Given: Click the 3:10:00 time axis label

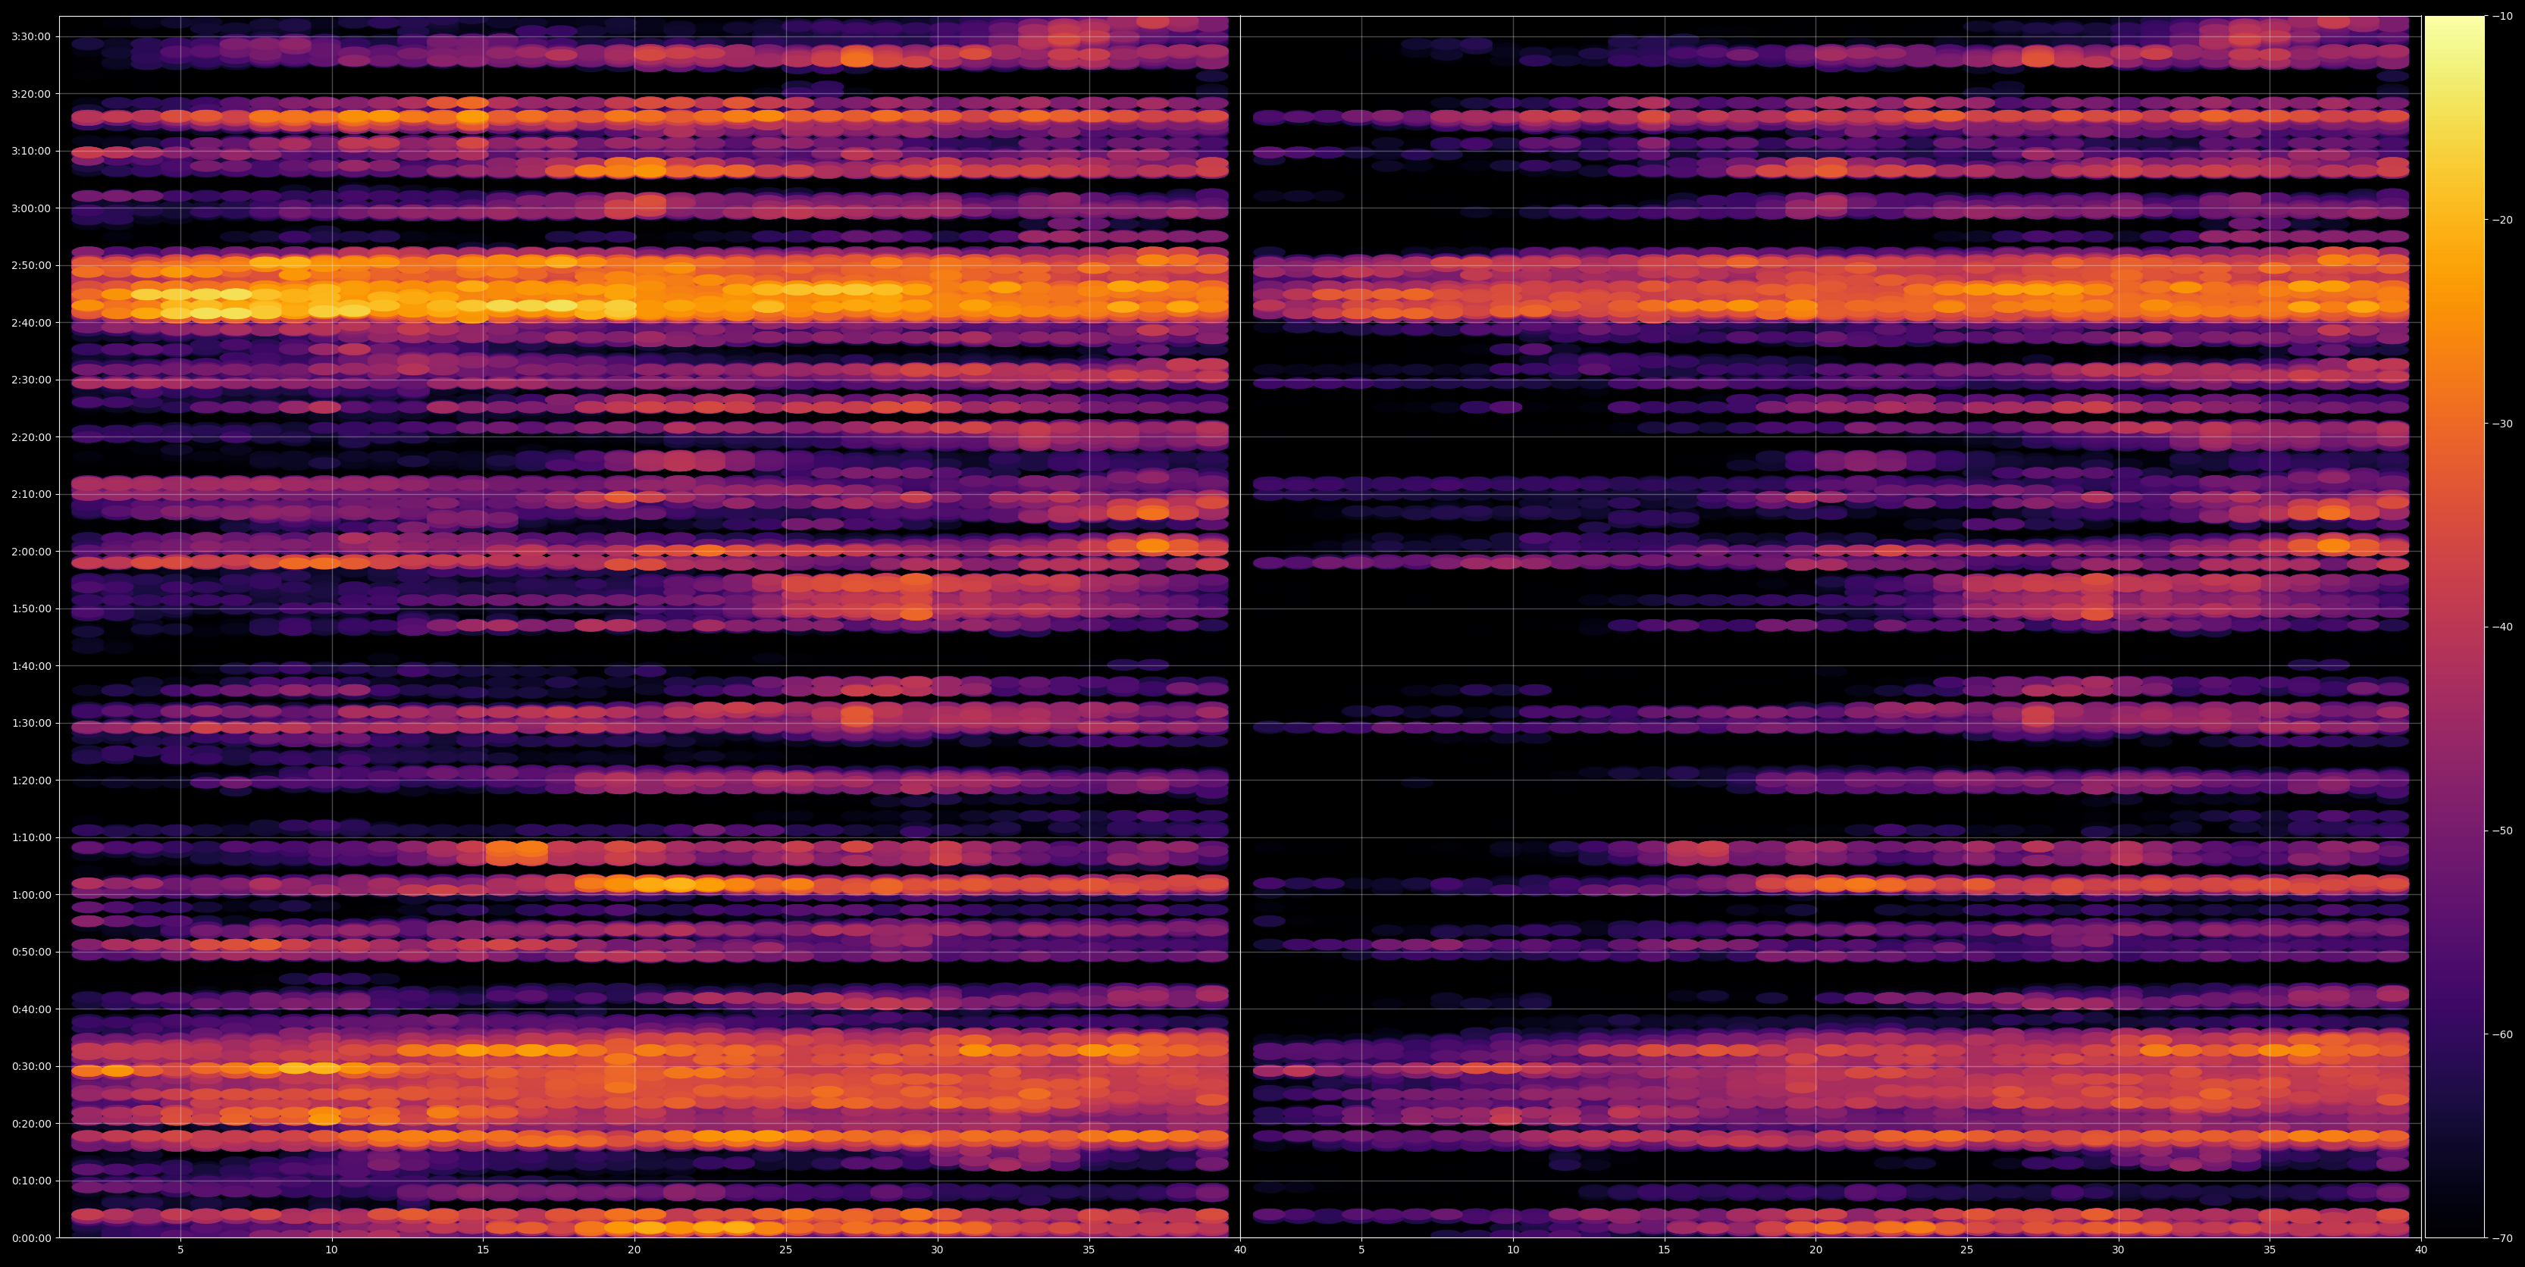Looking at the screenshot, I should (30, 151).
